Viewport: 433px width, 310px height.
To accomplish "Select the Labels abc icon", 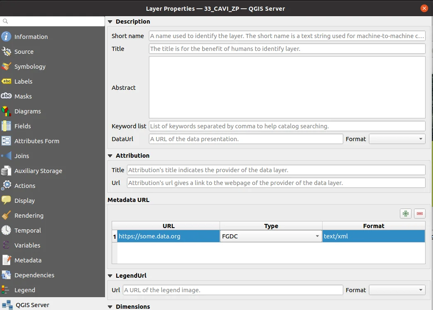I will [6, 82].
